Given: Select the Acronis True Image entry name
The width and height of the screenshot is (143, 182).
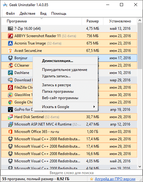Looking at the screenshot, I should [x=30, y=43].
